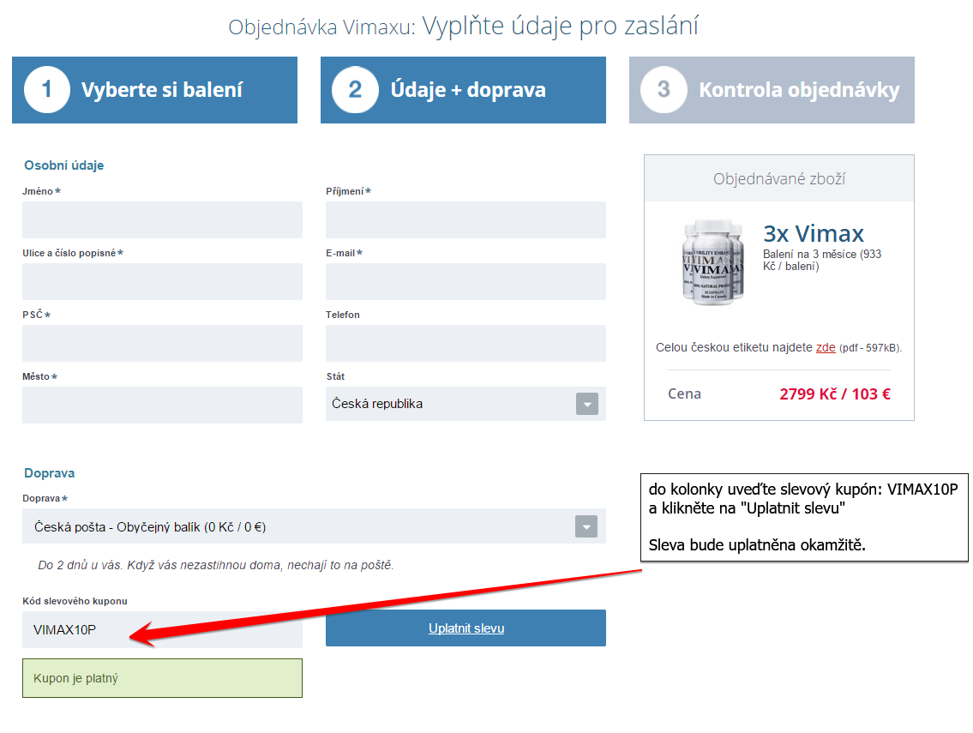Focus the Příjmení input field
Image resolution: width=973 pixels, height=733 pixels.
tap(465, 219)
